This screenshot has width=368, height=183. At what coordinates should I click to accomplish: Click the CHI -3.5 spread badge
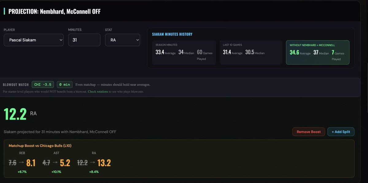click(43, 85)
